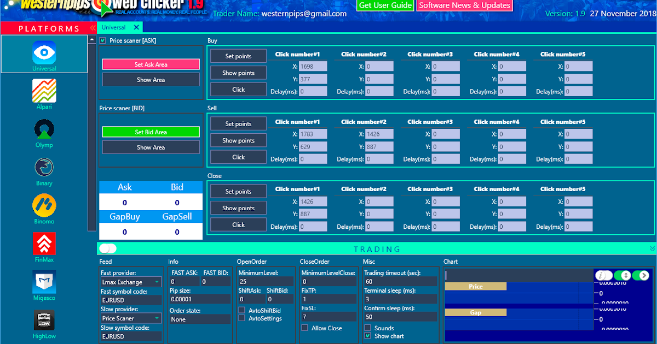Viewport: 657px width, 344px height.
Task: Click the Price color swatch on the chart
Action: click(x=475, y=286)
